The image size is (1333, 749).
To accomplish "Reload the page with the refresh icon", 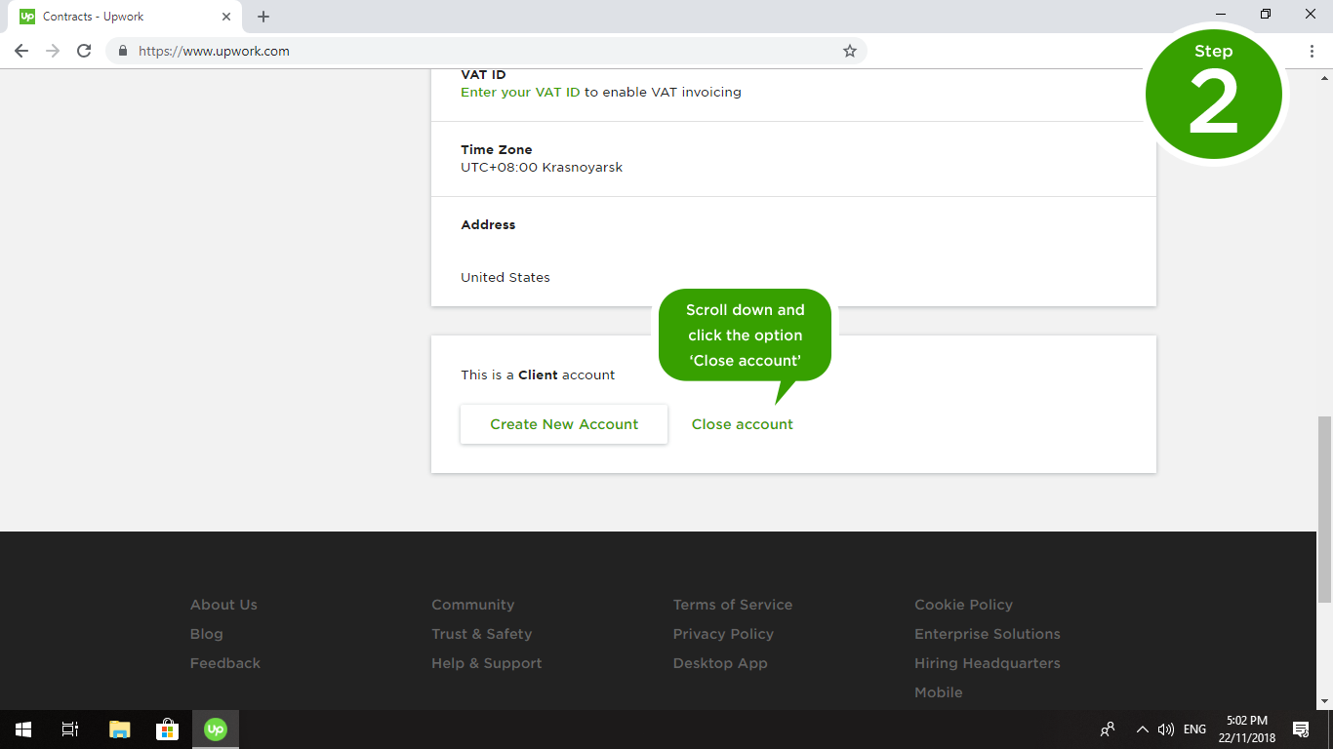I will click(84, 51).
